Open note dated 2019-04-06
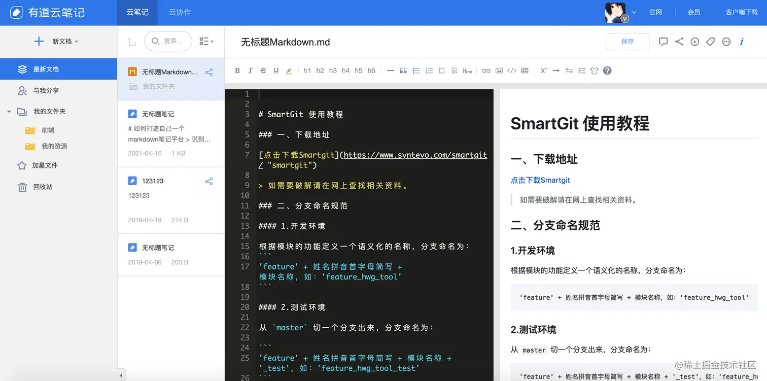 171,255
